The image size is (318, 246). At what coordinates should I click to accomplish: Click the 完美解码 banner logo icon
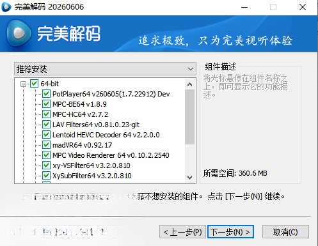[x=19, y=33]
